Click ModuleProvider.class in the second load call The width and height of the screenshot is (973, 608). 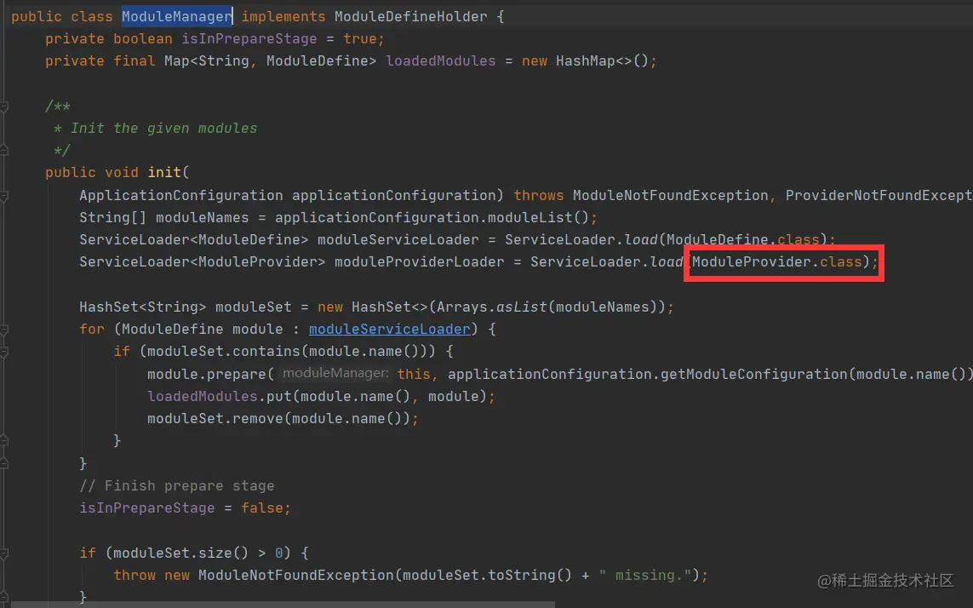click(x=777, y=261)
